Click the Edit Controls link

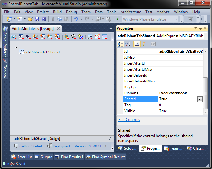point(129,120)
